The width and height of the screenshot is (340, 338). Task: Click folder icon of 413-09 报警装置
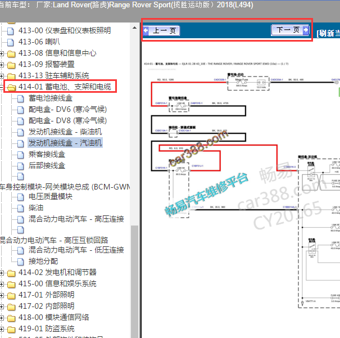(11, 65)
